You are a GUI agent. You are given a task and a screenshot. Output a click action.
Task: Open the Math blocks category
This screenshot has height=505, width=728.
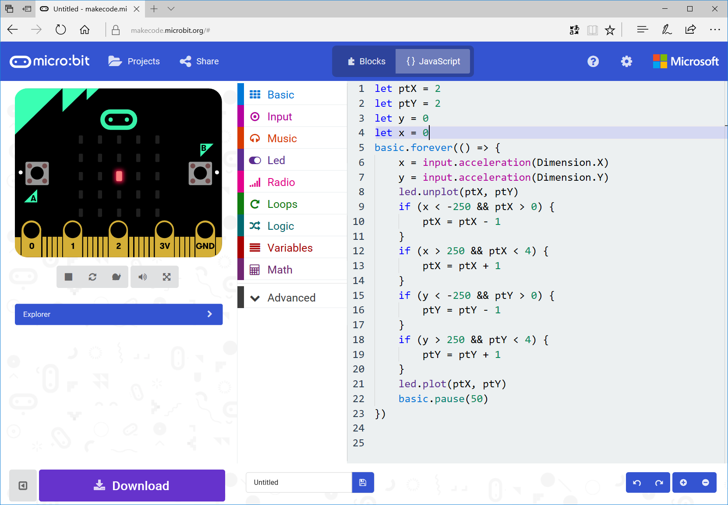click(x=279, y=270)
